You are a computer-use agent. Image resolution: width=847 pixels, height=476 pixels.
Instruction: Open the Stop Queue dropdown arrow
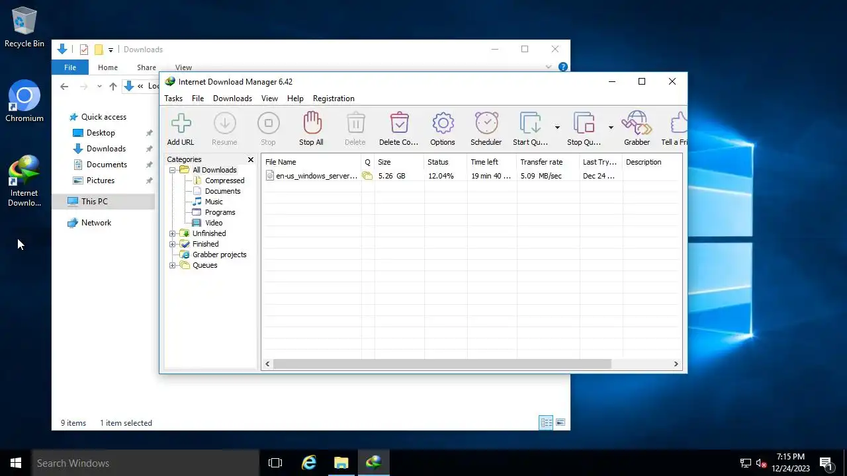[x=611, y=127]
